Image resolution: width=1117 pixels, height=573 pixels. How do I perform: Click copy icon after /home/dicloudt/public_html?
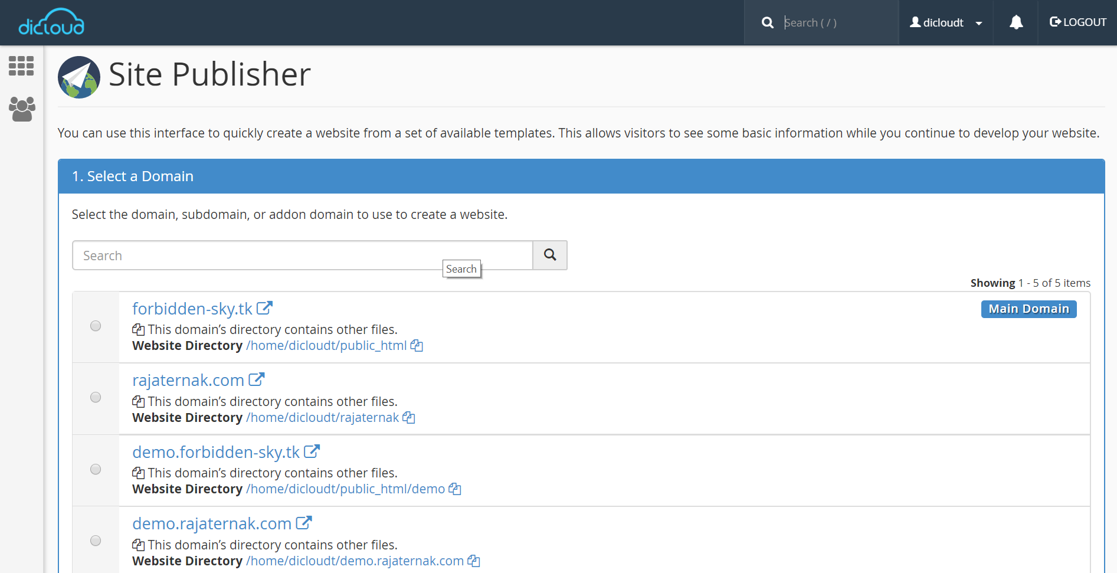[417, 346]
